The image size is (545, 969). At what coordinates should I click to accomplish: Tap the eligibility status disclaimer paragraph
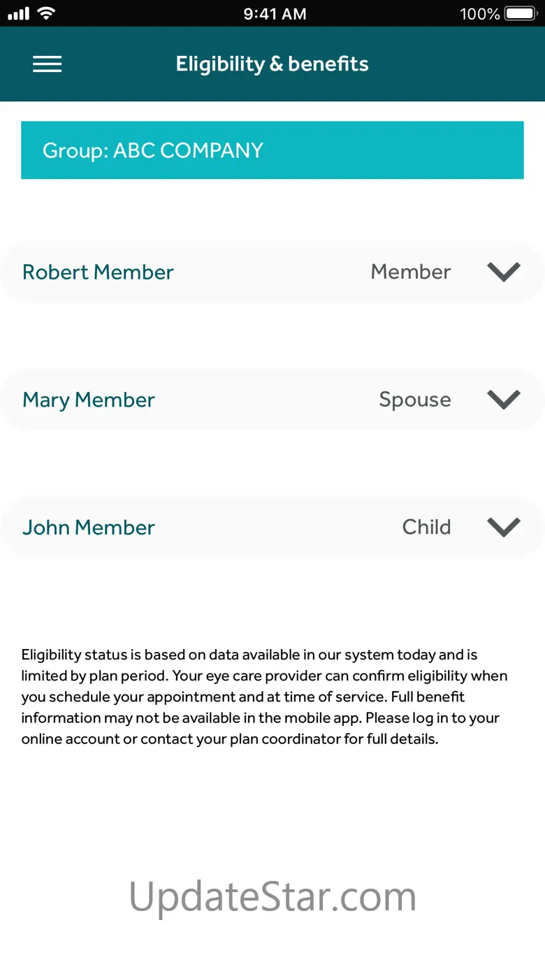click(x=264, y=697)
